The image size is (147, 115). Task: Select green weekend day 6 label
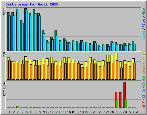pos(31,112)
